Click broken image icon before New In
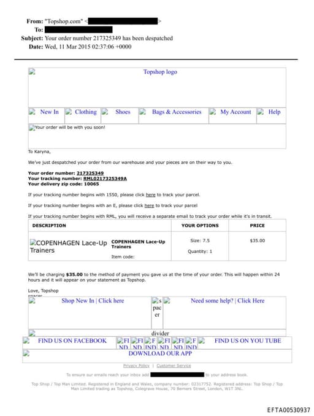Screen dimensions: 314x416 (32, 112)
